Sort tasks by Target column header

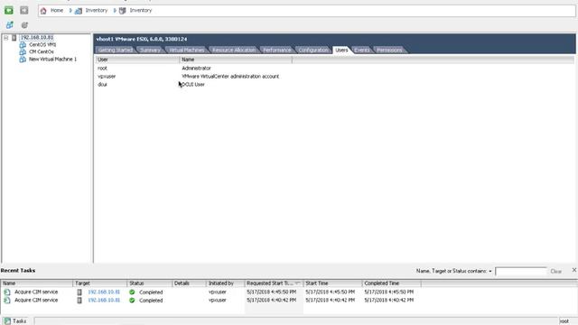[x=100, y=283]
